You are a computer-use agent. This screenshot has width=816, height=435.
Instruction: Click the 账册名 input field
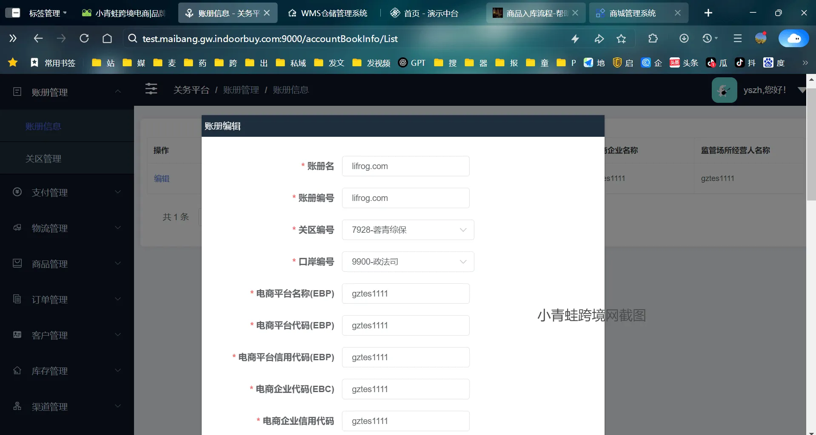(405, 166)
